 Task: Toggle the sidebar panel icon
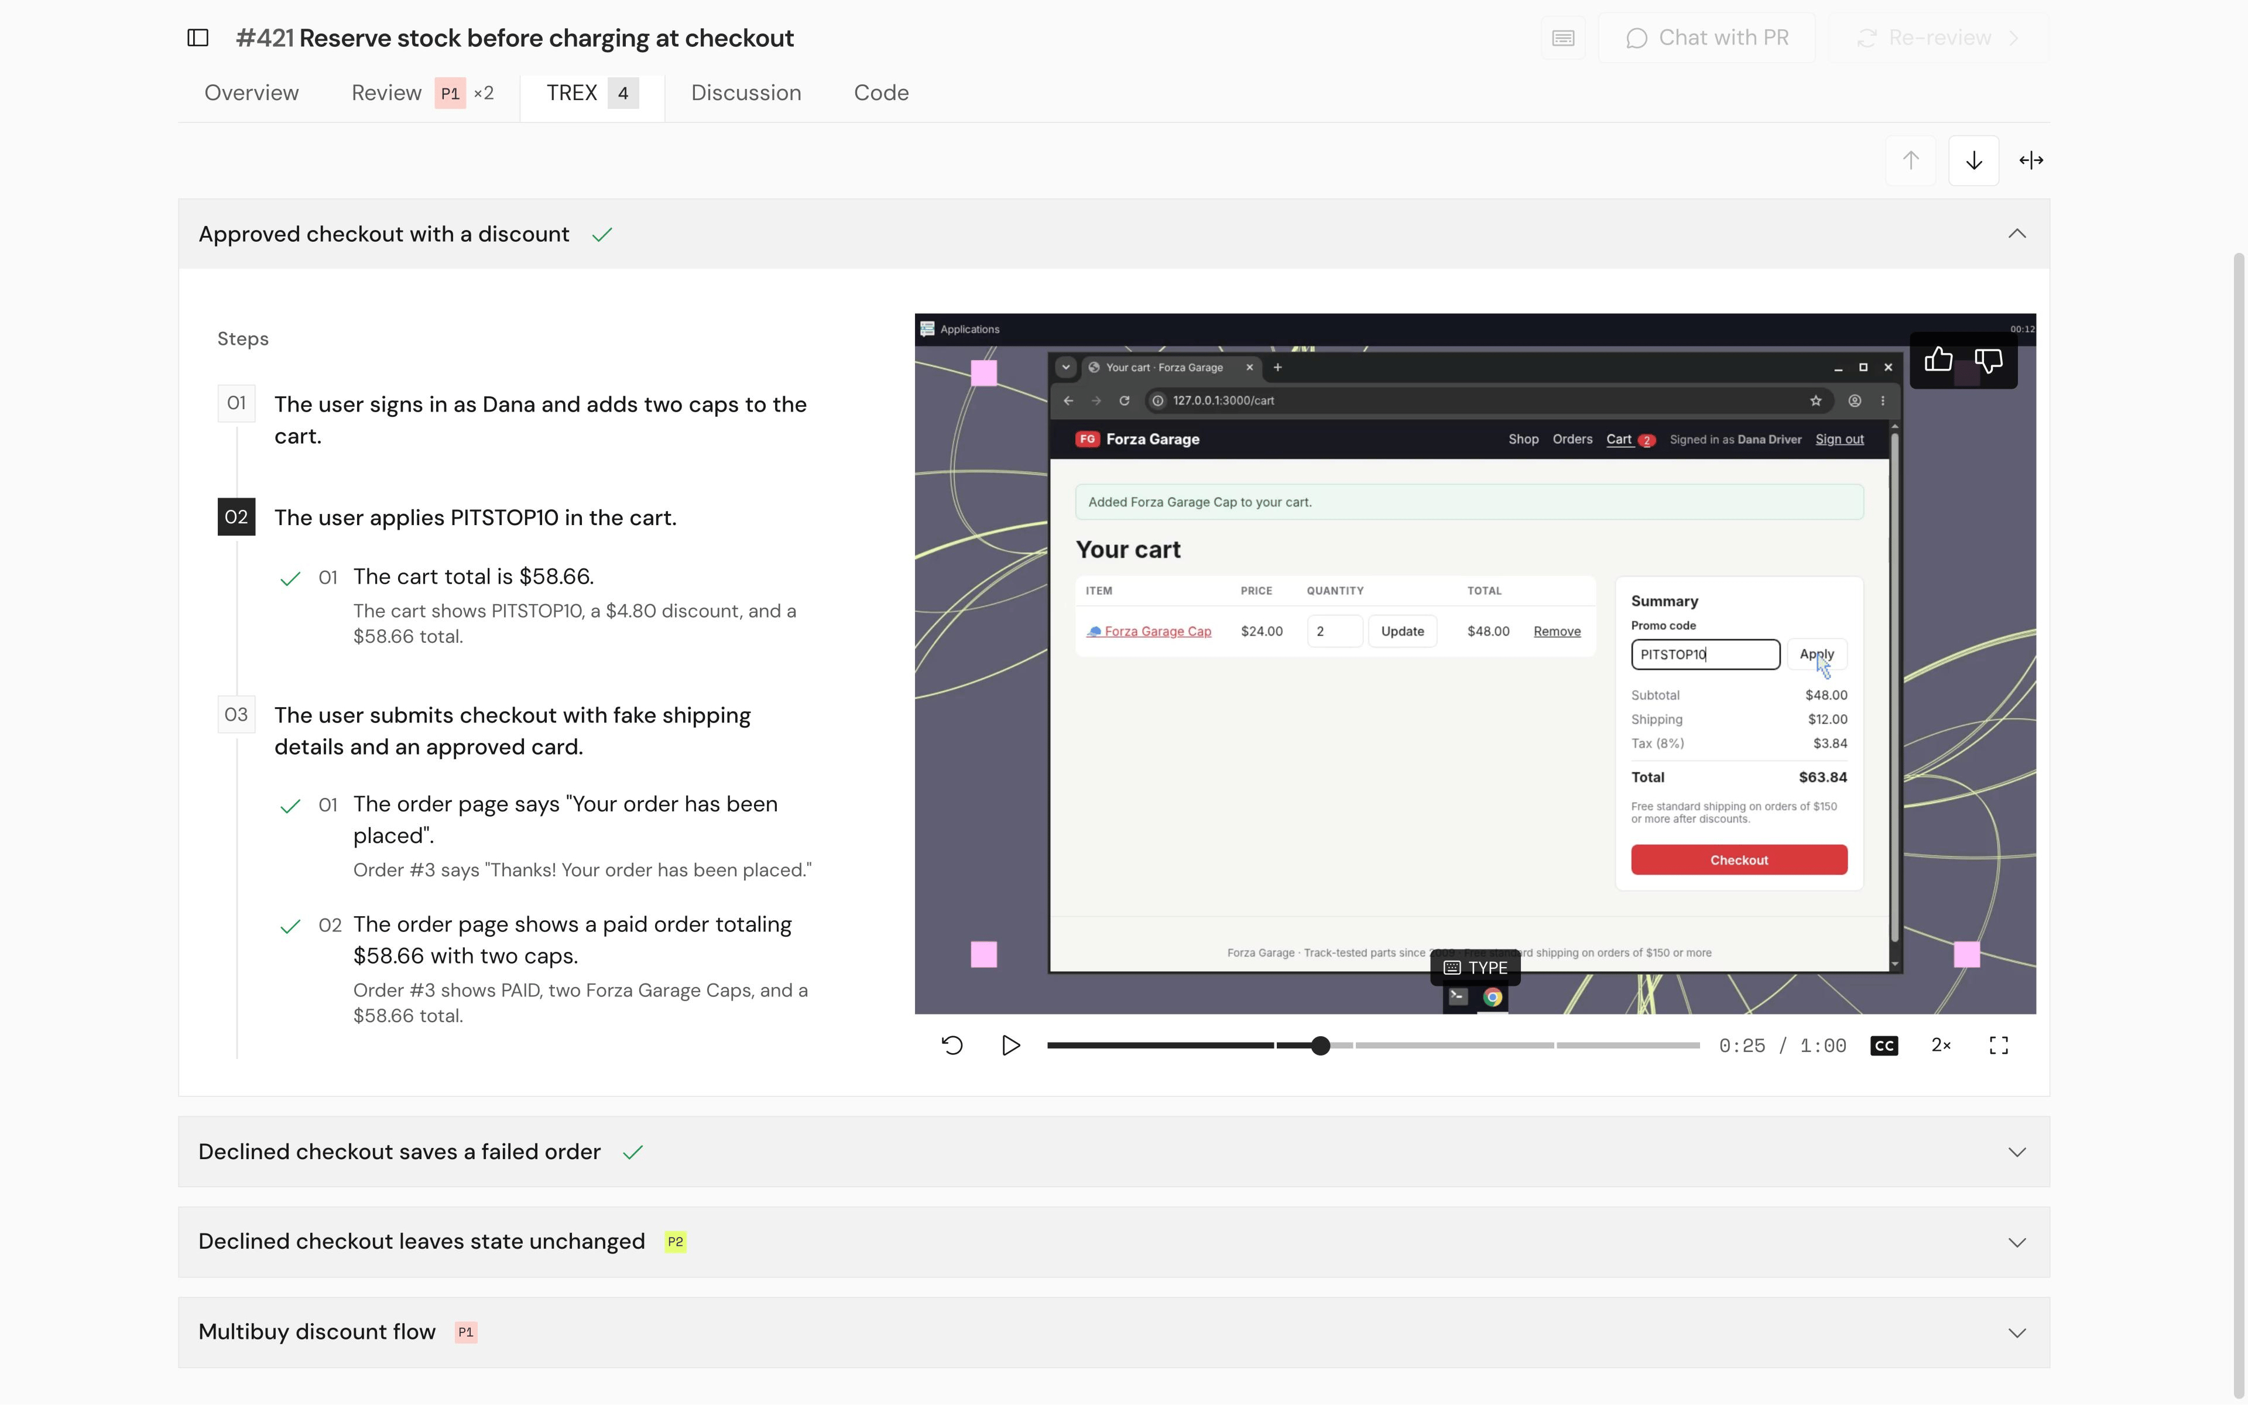click(x=198, y=38)
